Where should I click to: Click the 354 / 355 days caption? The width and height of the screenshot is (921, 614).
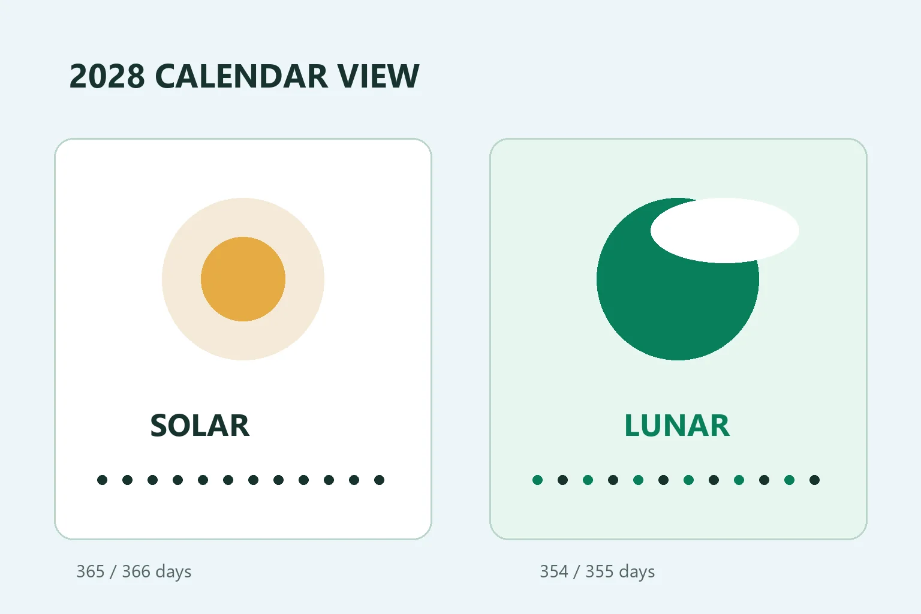[x=597, y=571]
